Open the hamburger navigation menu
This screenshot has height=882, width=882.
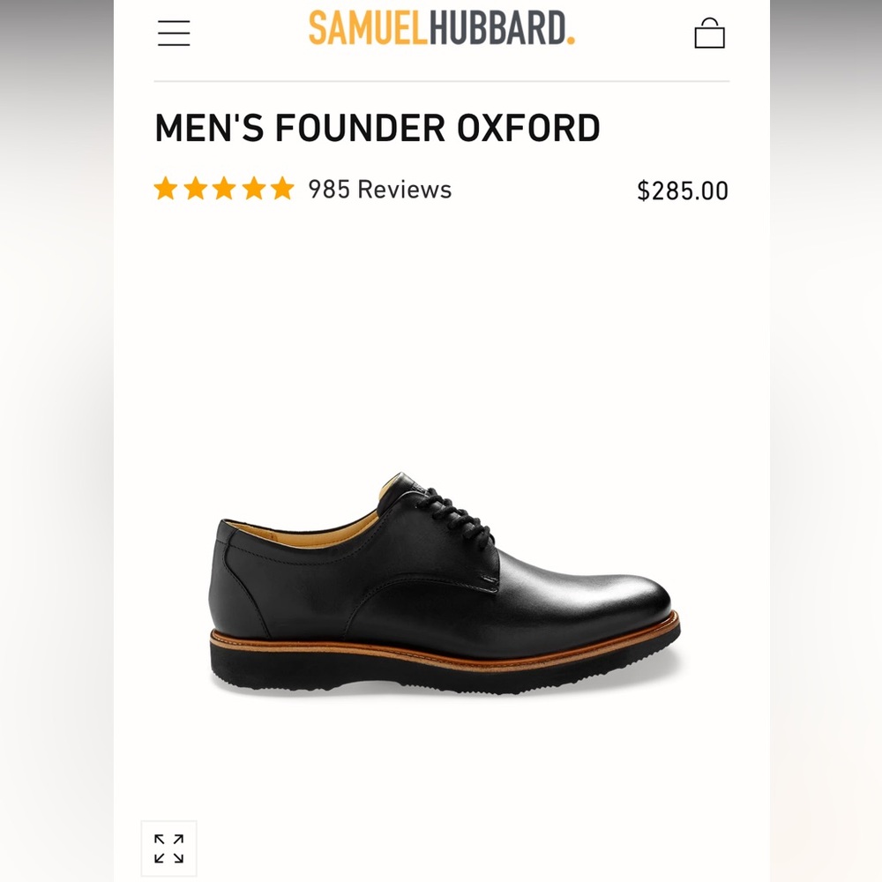173,33
